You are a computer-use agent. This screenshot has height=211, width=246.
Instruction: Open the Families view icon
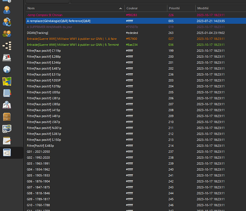click(7, 34)
